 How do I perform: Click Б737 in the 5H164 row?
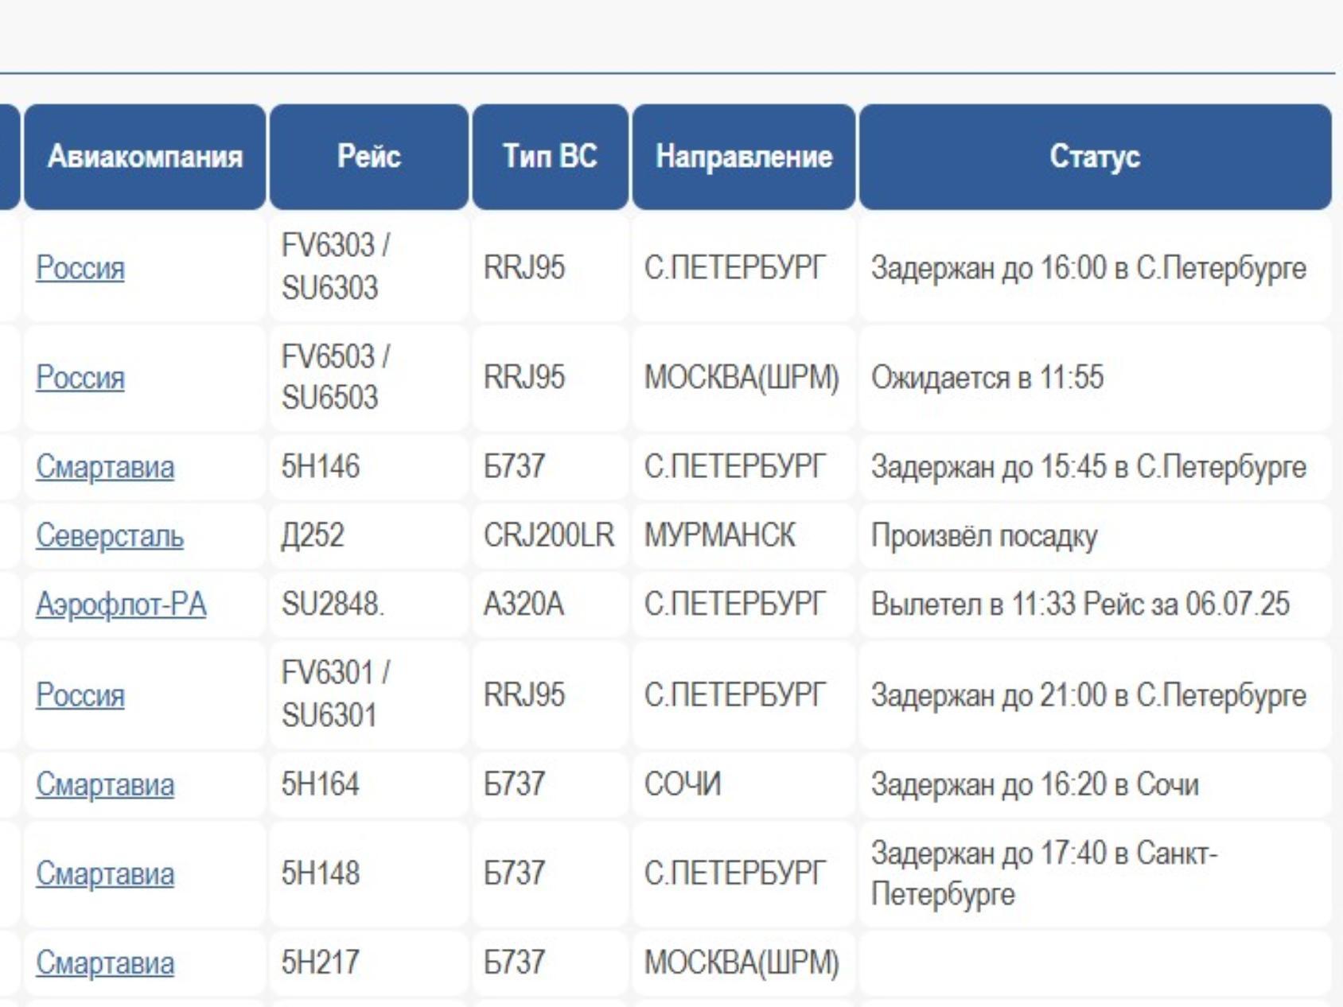pos(514,784)
